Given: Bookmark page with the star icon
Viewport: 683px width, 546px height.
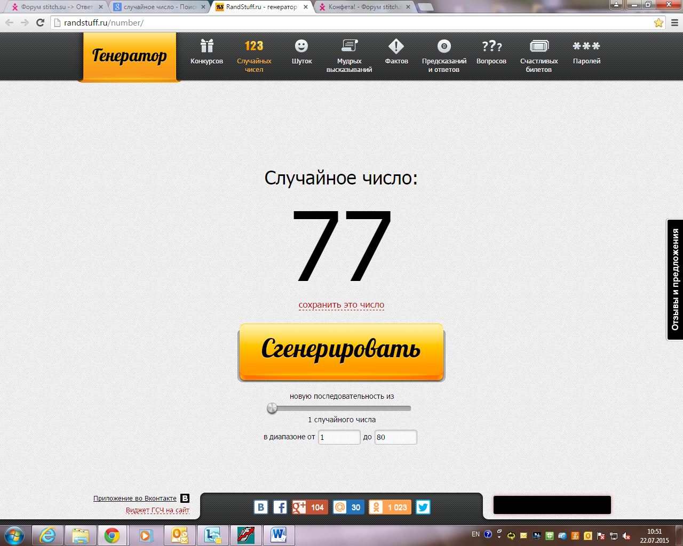Looking at the screenshot, I should pyautogui.click(x=658, y=23).
